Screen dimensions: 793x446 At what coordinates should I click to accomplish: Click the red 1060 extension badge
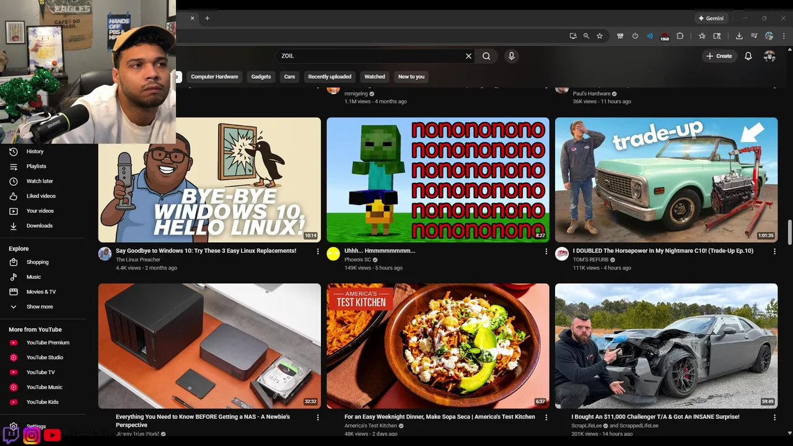[x=665, y=37]
